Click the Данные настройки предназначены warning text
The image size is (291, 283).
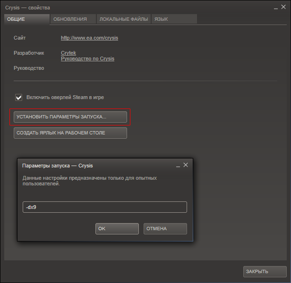tap(90, 181)
